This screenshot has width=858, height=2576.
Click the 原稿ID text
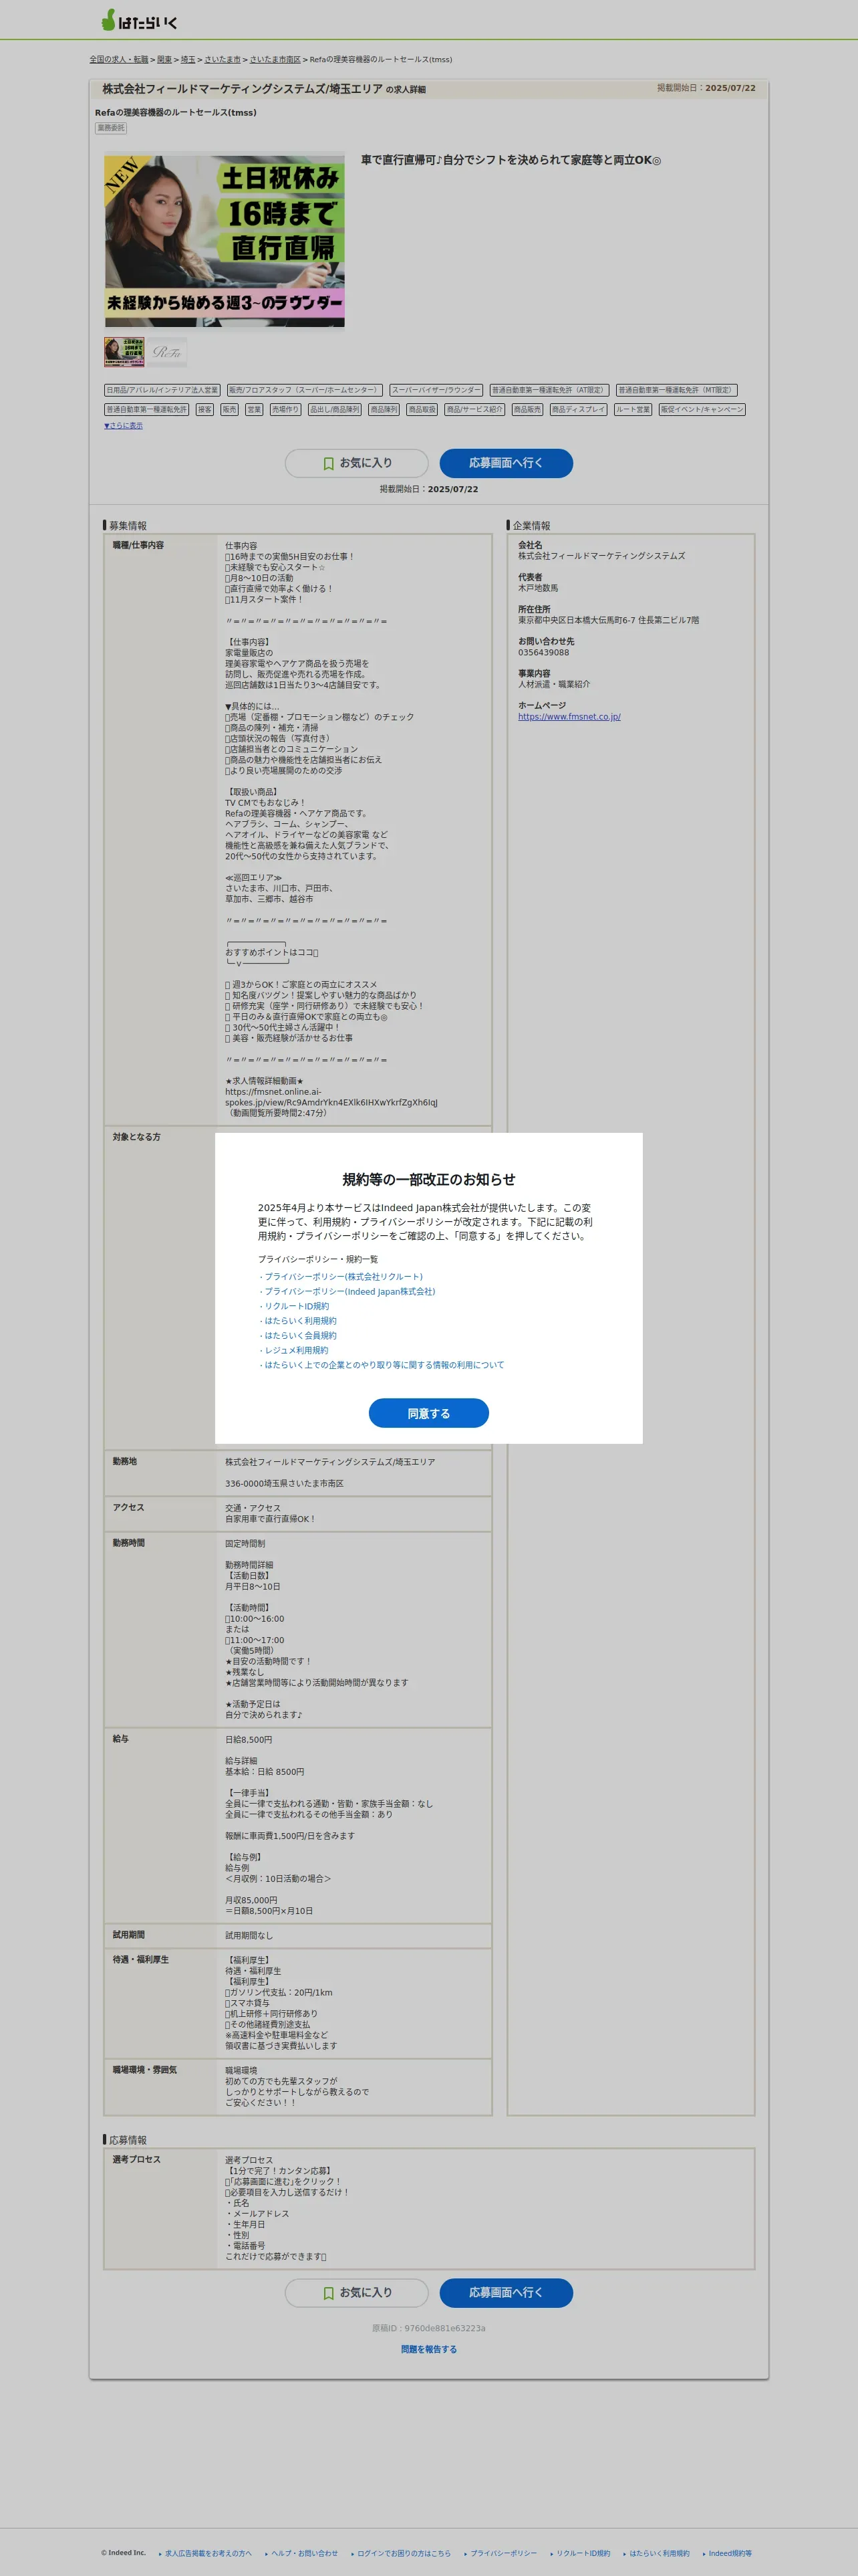point(428,2329)
